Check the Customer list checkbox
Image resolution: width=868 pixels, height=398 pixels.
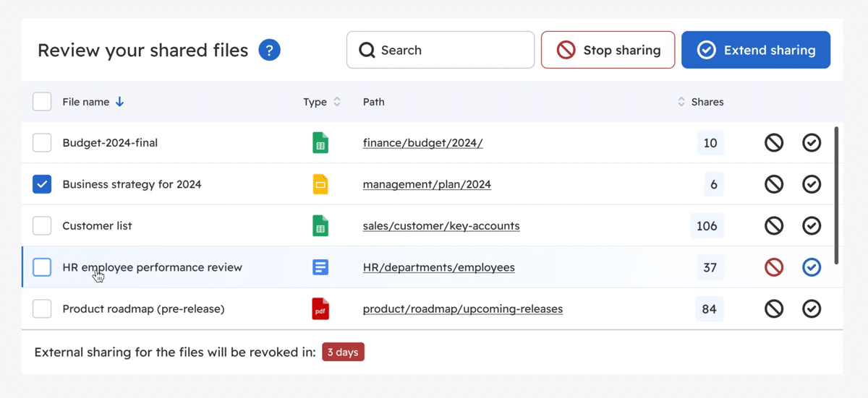tap(42, 226)
